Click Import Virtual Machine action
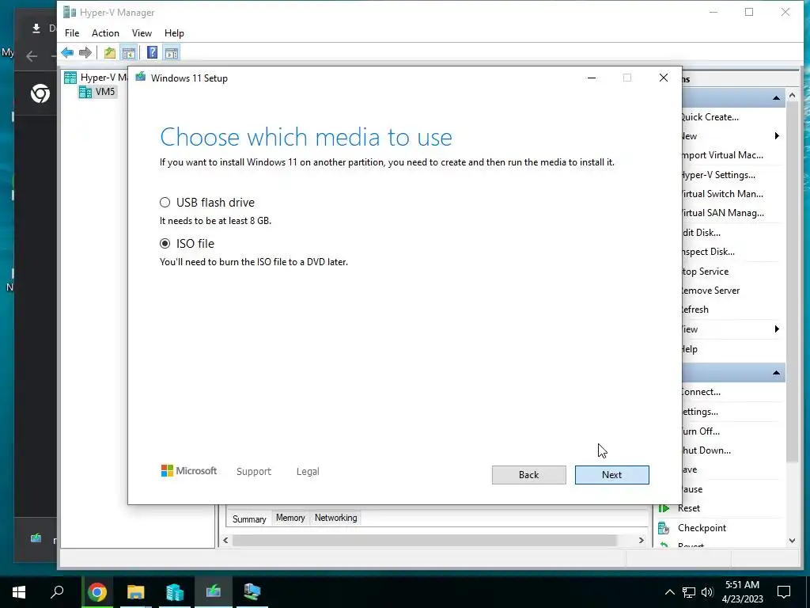810x608 pixels. click(722, 155)
